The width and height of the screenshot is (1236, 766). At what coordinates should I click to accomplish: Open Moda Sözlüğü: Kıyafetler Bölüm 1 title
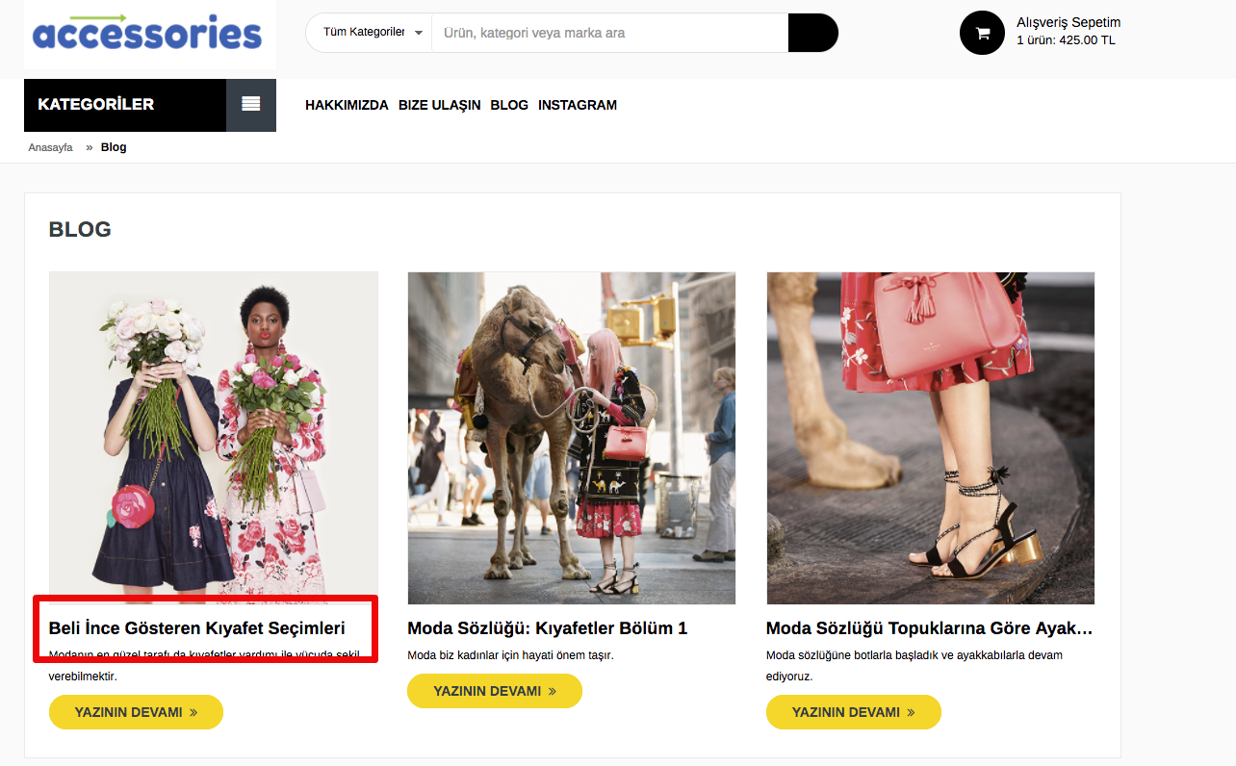click(547, 628)
